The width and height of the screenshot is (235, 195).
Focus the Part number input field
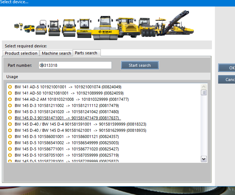pyautogui.click(x=75, y=65)
